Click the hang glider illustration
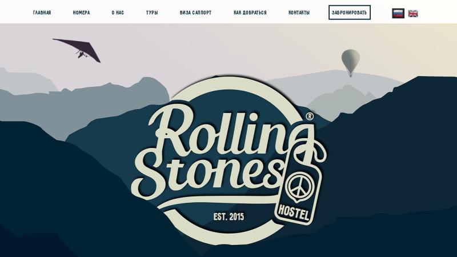This screenshot has height=257, width=457. point(77,50)
